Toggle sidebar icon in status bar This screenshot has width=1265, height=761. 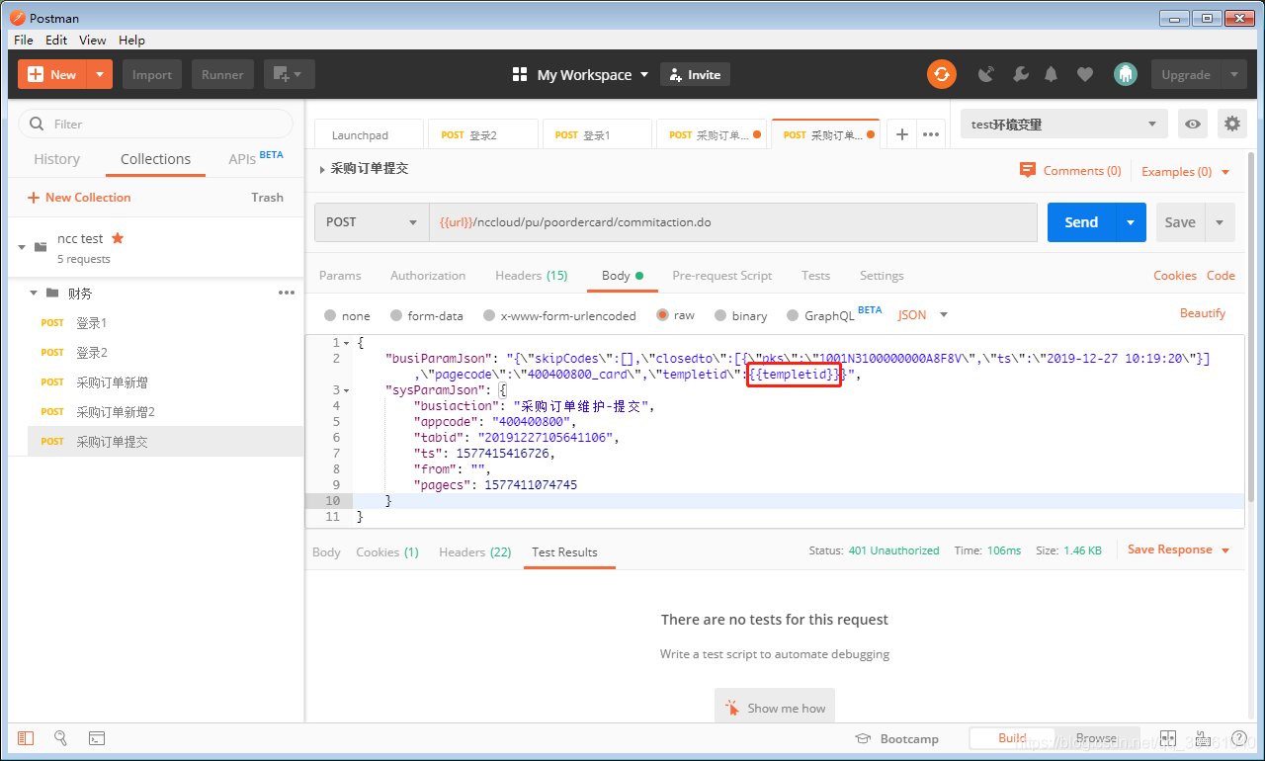(x=26, y=738)
